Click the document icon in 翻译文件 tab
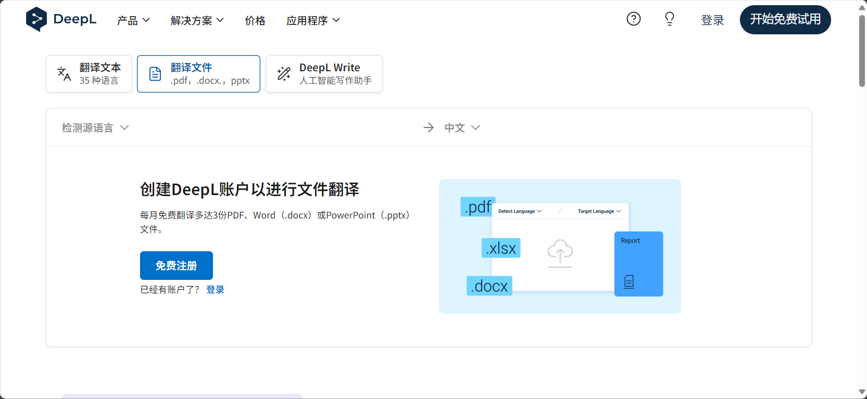This screenshot has height=399, width=867. (155, 74)
